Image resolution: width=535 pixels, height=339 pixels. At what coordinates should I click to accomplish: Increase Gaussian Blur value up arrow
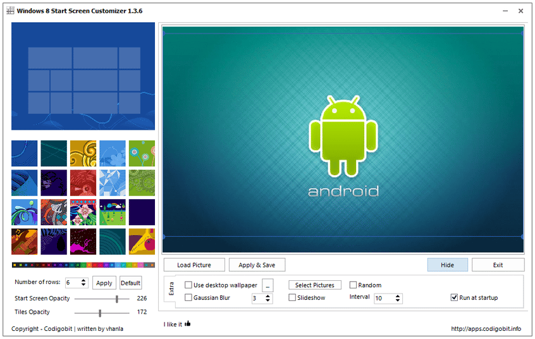click(268, 296)
